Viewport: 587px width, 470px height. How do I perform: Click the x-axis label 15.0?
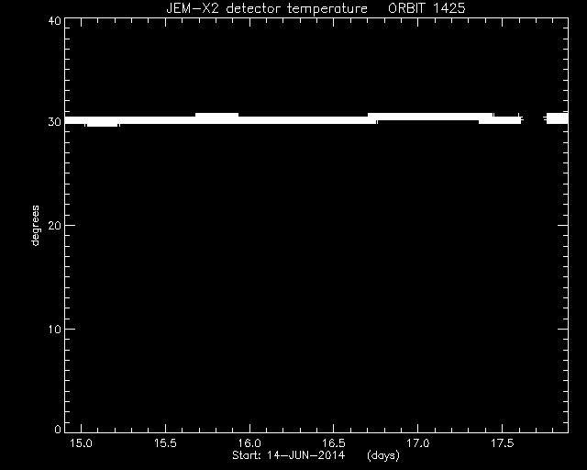(81, 443)
